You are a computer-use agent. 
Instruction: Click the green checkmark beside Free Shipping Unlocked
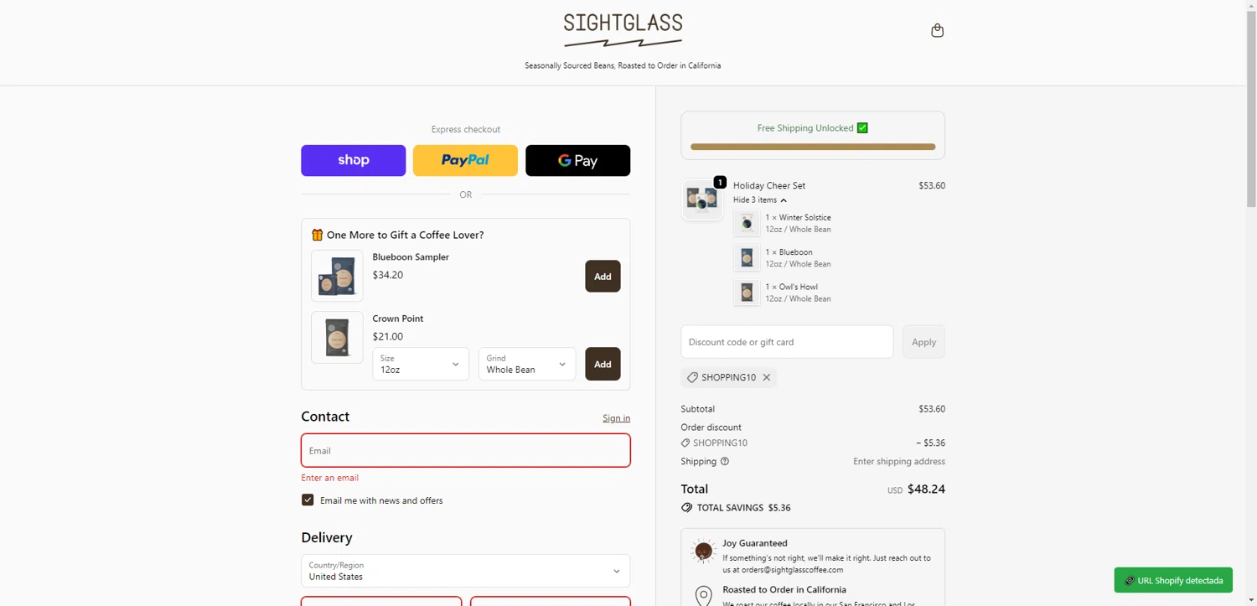[x=862, y=128]
